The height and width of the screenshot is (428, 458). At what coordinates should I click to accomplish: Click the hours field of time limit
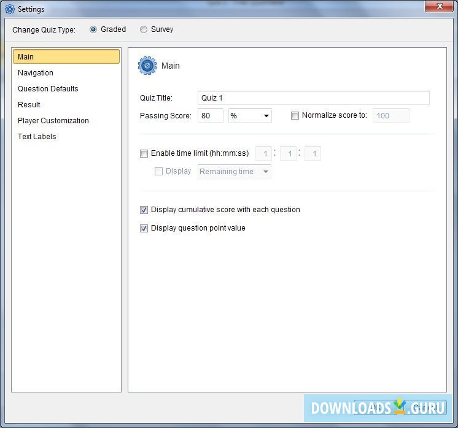[x=263, y=153]
